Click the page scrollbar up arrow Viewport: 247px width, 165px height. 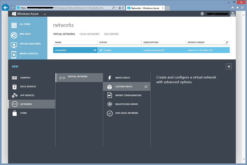[x=244, y=15]
